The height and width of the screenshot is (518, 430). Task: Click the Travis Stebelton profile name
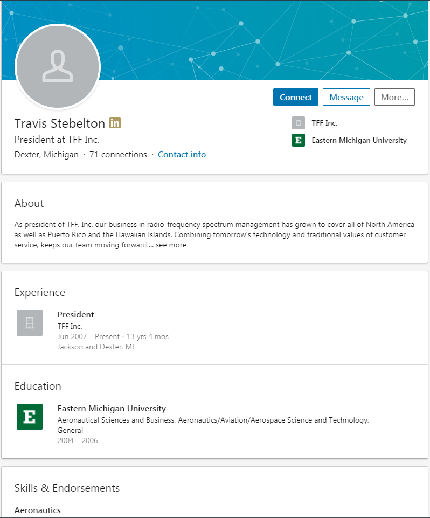coord(60,123)
